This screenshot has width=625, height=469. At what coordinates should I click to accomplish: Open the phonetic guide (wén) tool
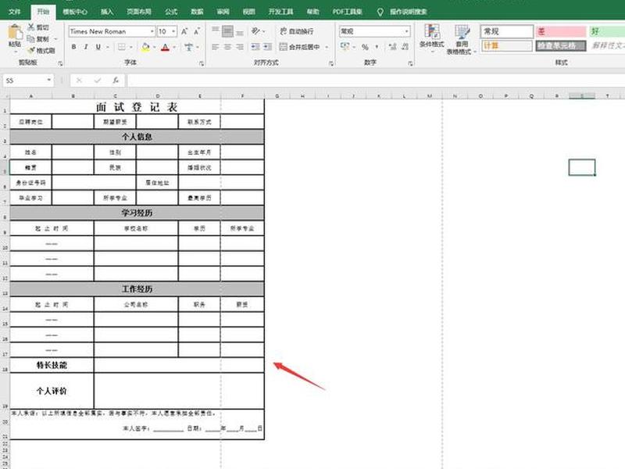(x=188, y=47)
